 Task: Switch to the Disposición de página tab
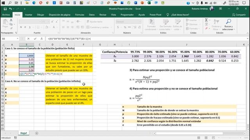59,15
